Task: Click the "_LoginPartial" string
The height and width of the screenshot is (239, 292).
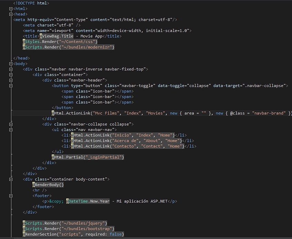Action: pos(103,157)
